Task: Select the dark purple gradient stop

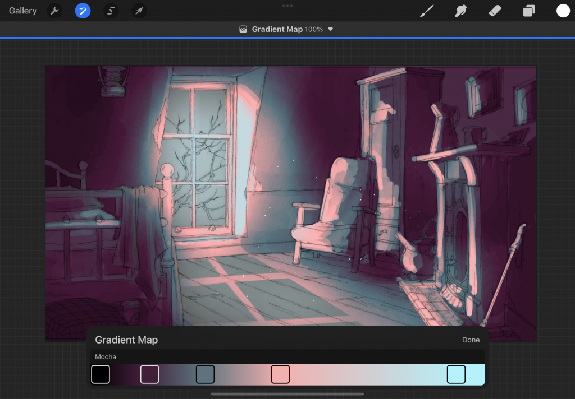Action: [x=149, y=374]
